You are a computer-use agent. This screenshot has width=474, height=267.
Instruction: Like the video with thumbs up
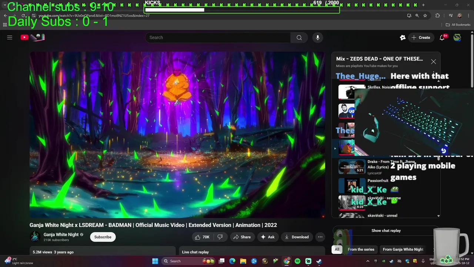202,237
